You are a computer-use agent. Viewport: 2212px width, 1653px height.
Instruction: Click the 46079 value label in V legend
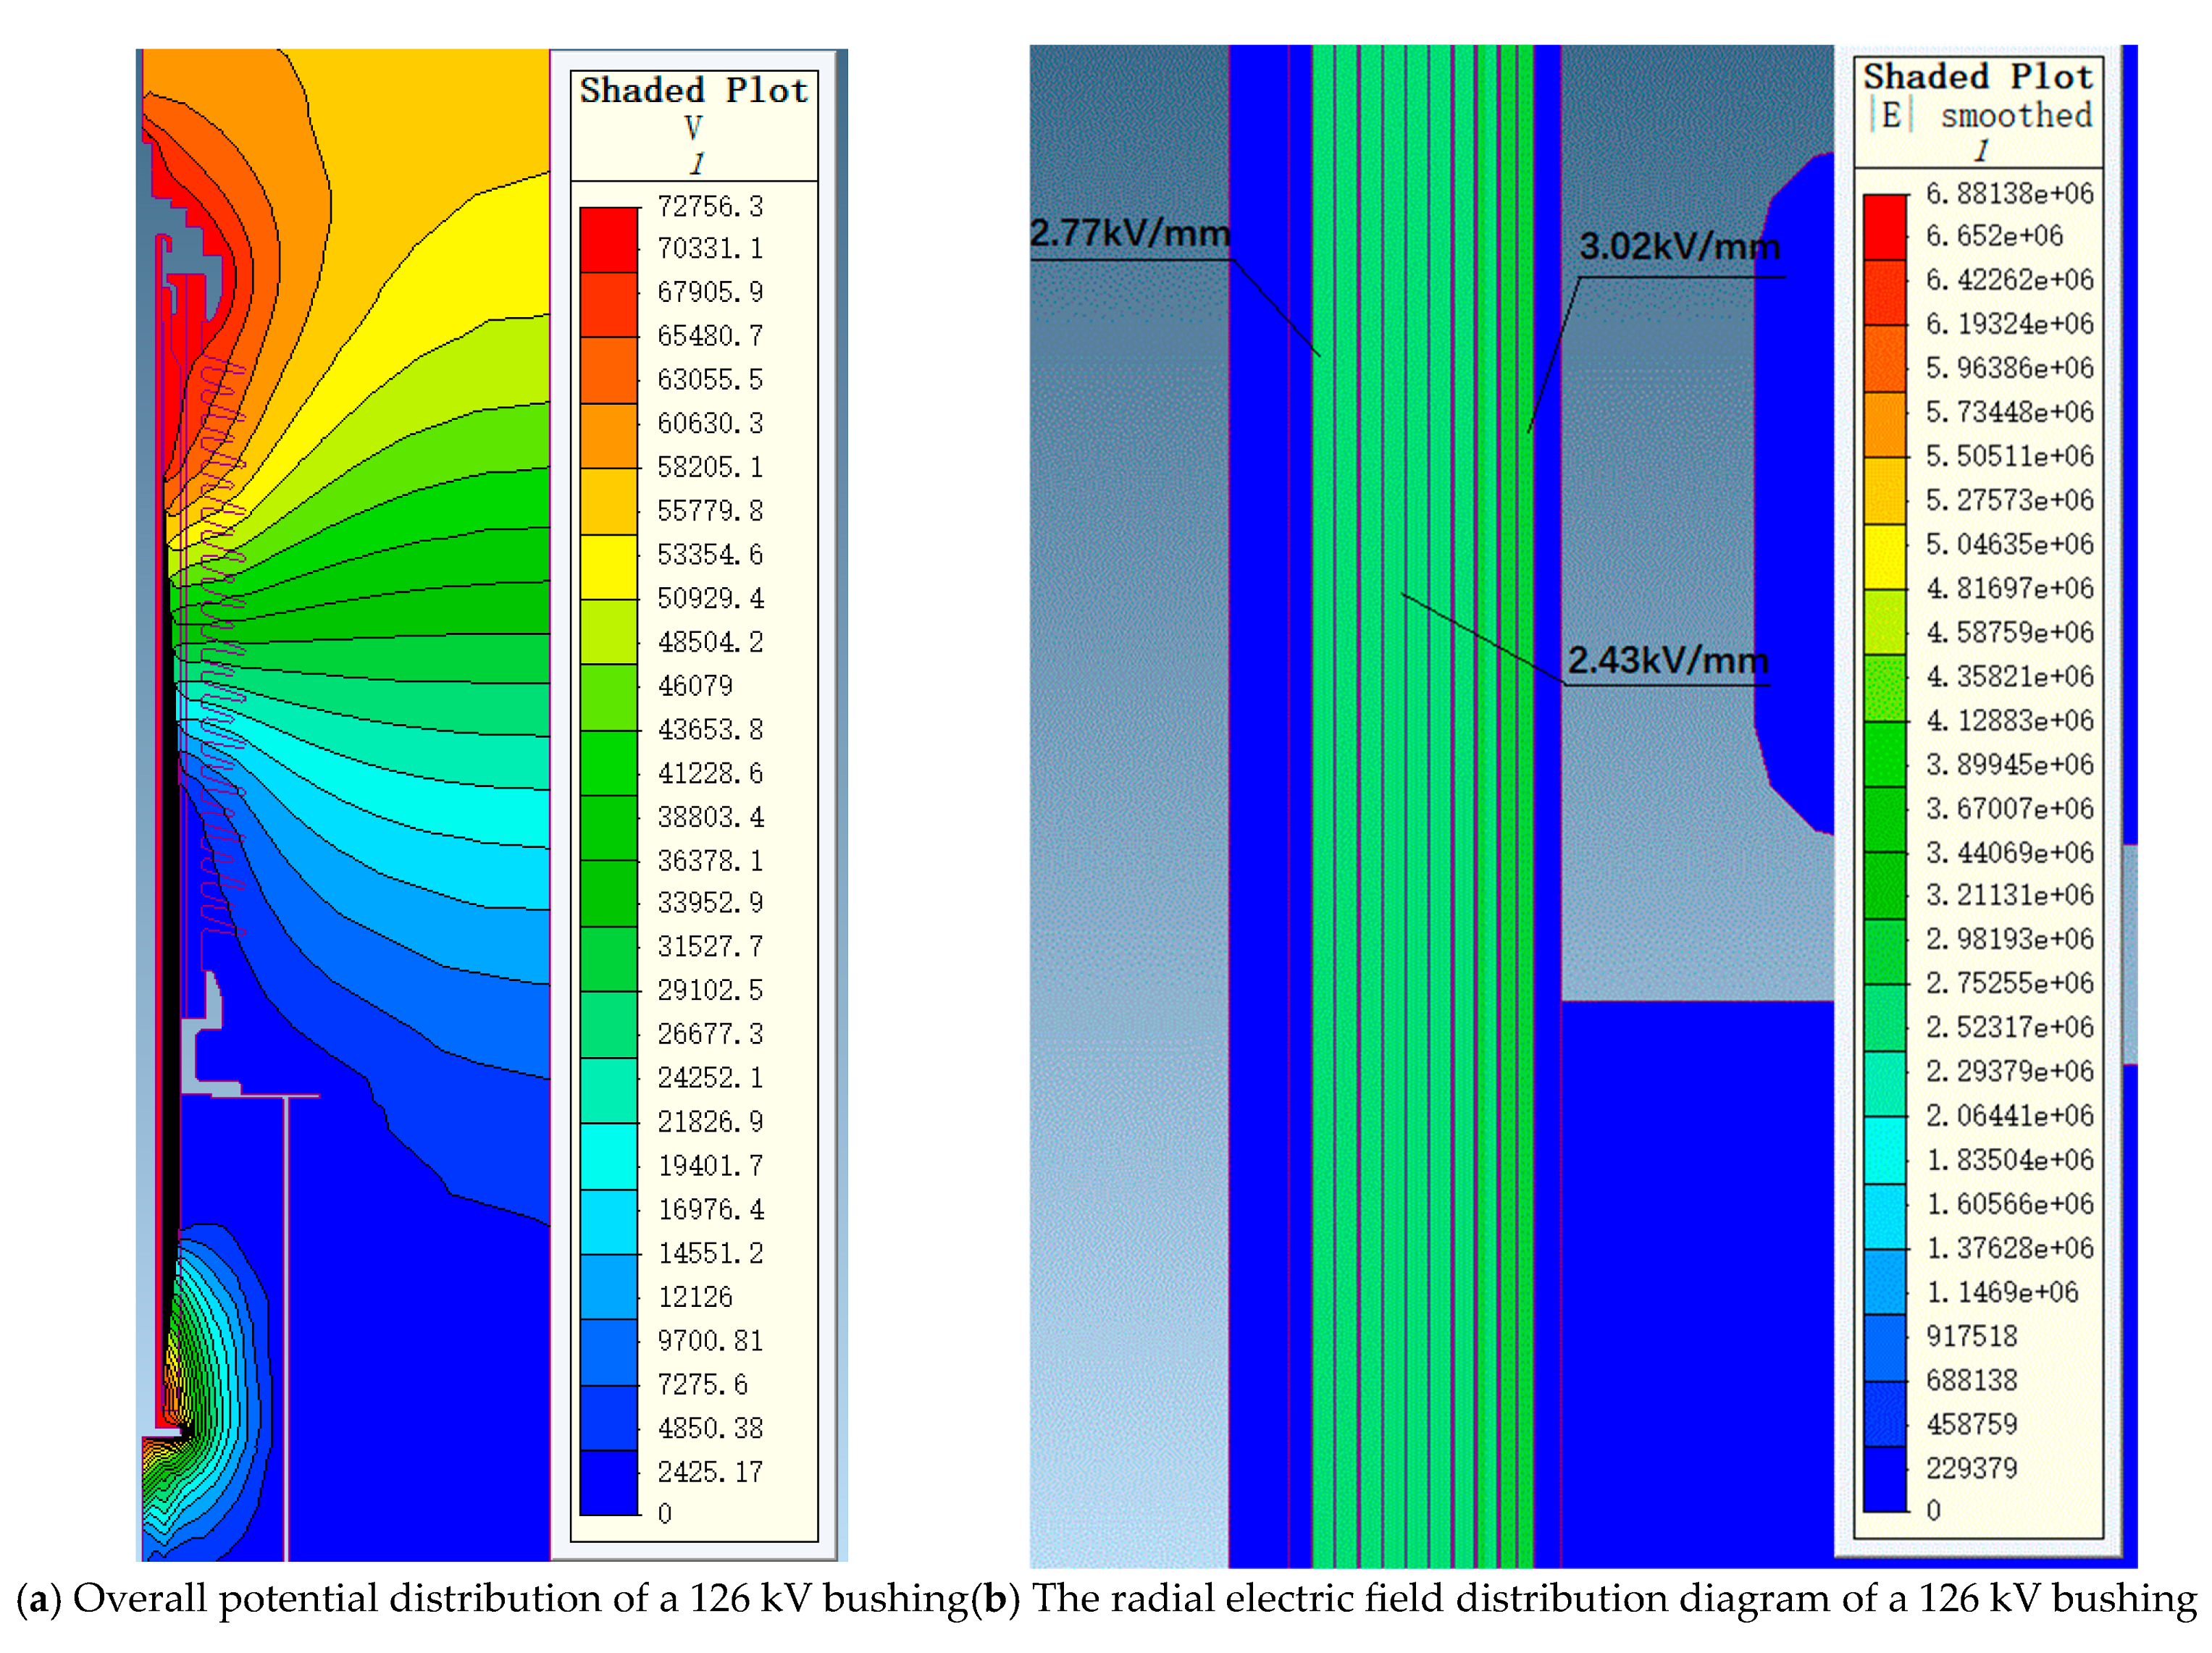click(695, 686)
